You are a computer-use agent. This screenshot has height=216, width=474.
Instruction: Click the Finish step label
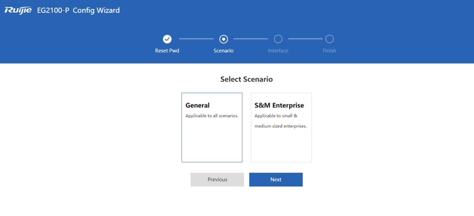pyautogui.click(x=329, y=51)
